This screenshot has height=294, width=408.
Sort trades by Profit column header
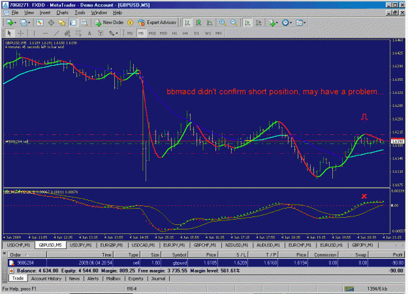(386, 255)
